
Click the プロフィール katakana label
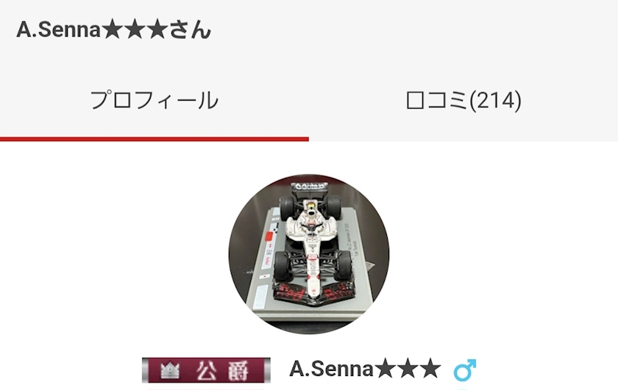point(154,101)
